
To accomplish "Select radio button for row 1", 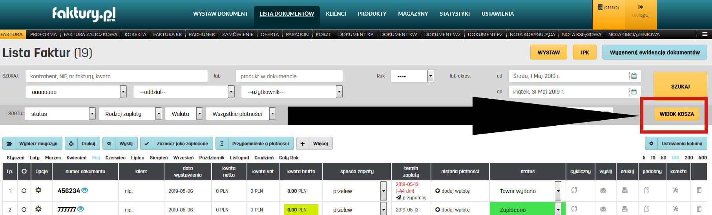I will coord(24,191).
